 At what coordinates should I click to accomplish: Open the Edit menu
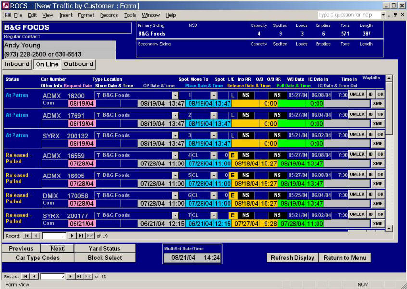(x=32, y=15)
